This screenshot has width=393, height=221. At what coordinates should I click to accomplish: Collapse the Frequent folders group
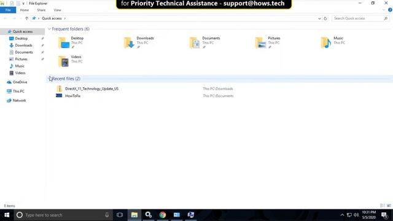(49, 29)
